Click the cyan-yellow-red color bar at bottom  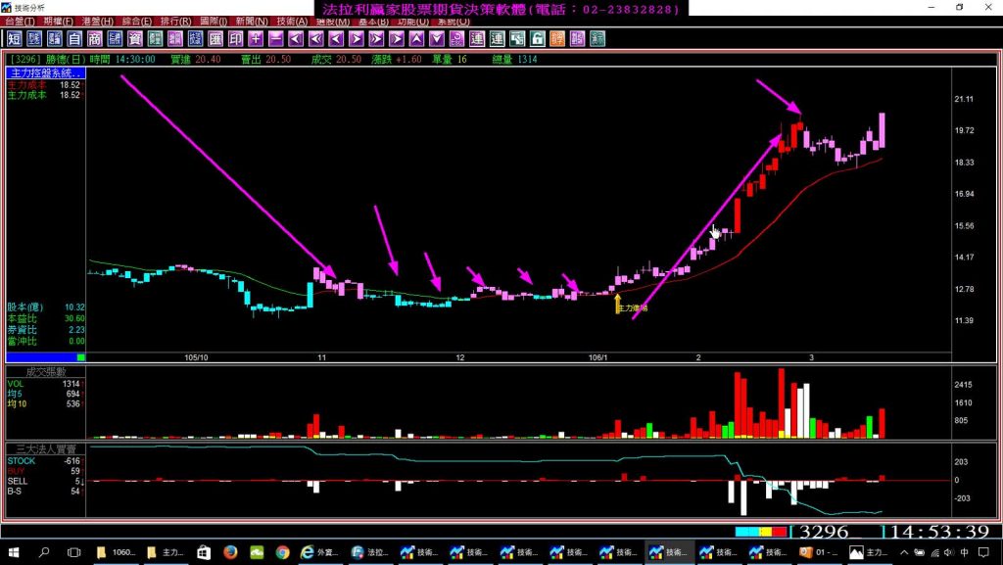click(x=760, y=532)
